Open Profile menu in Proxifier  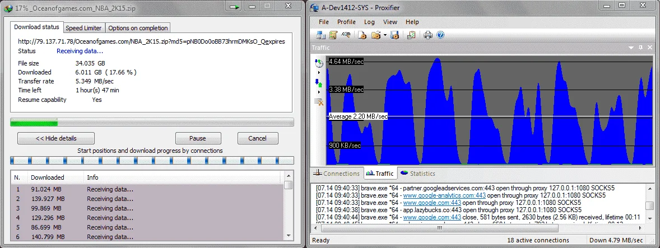pyautogui.click(x=346, y=22)
